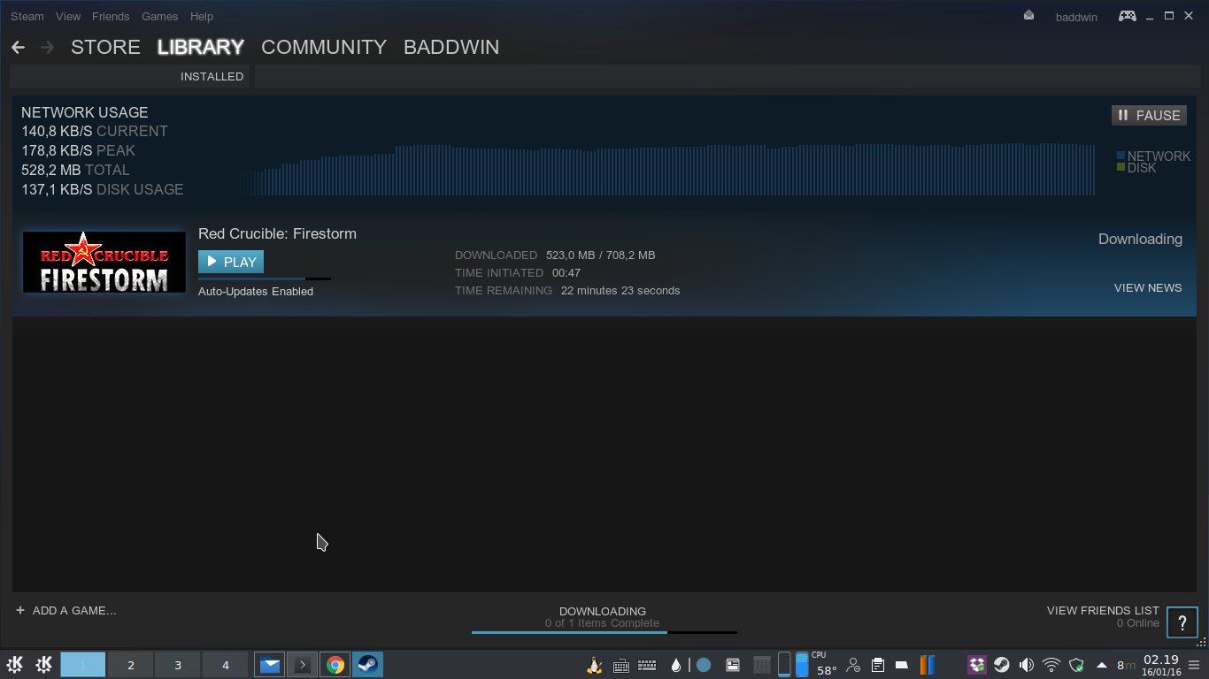
Task: Open the terminal launcher in taskbar
Action: point(302,665)
